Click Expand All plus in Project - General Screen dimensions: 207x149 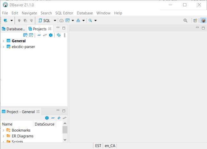coord(59,118)
